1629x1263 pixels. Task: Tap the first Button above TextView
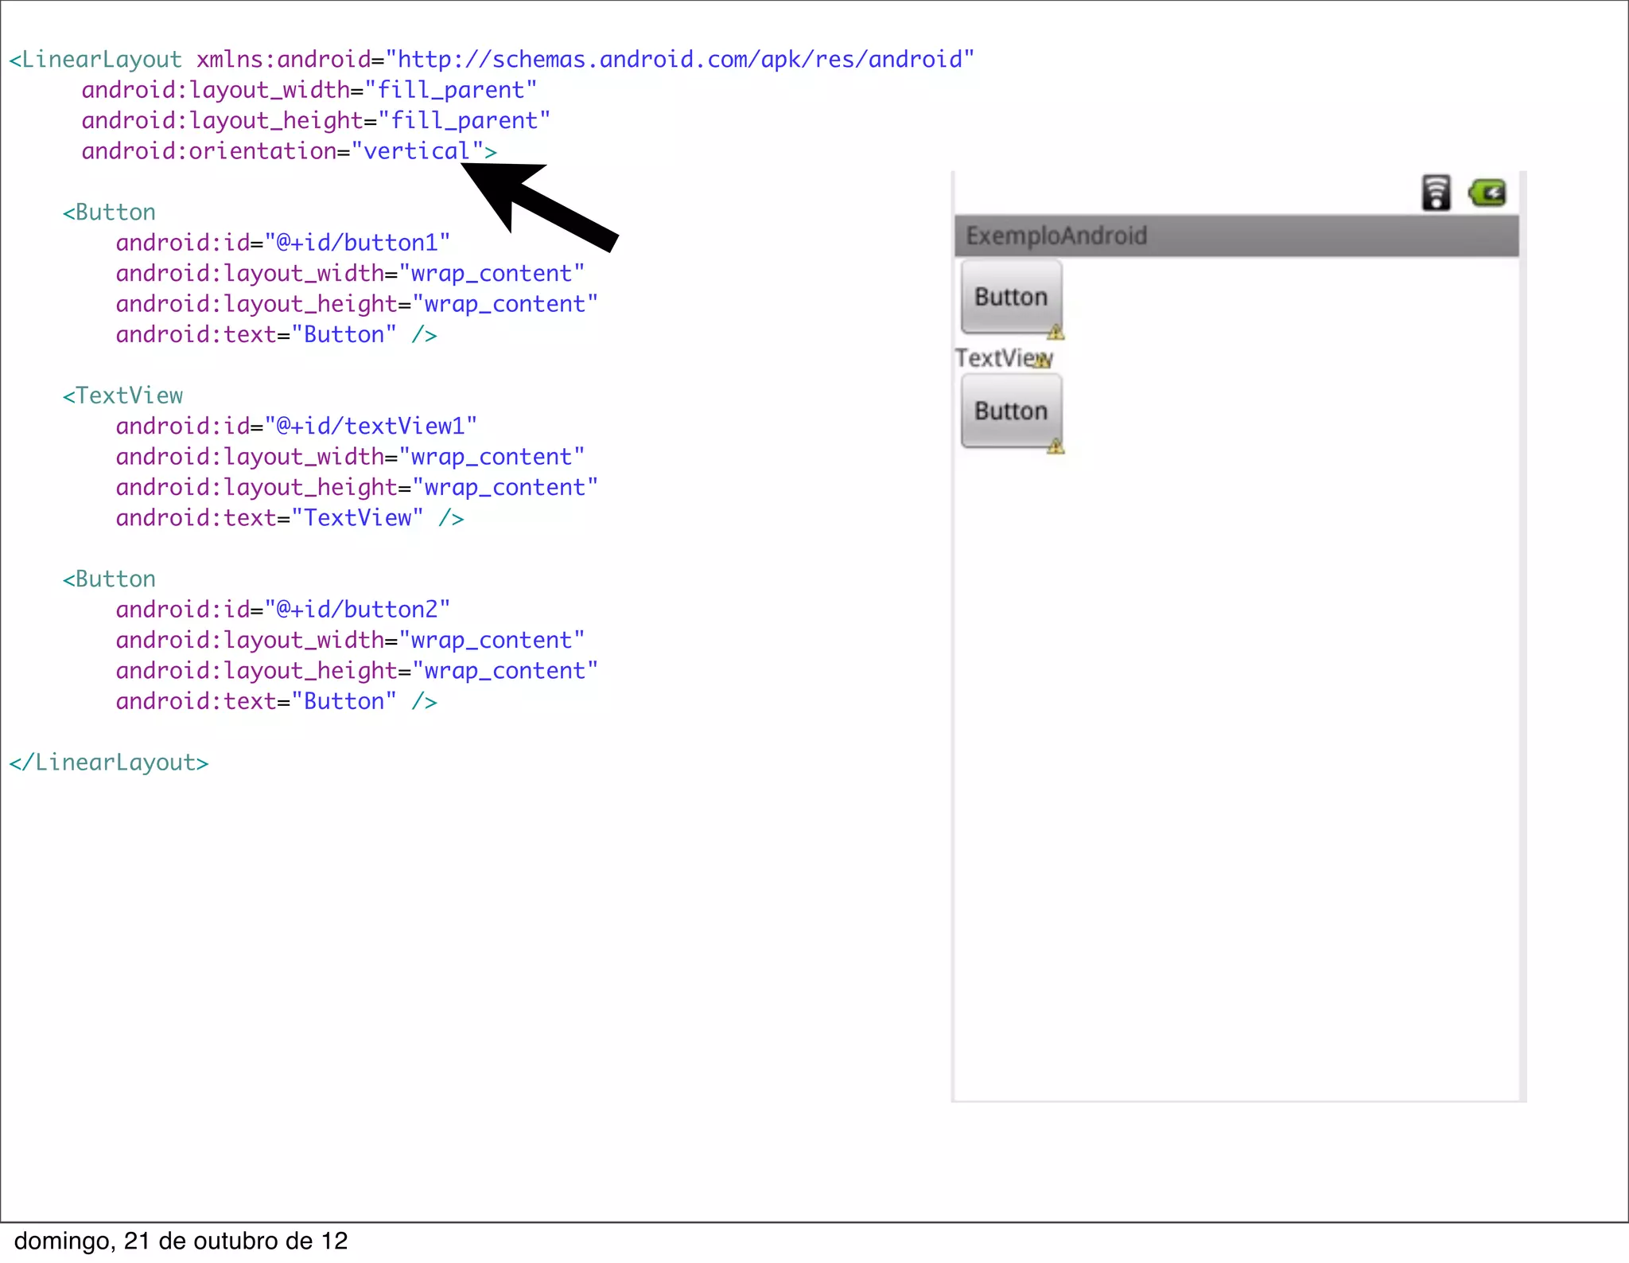pos(1011,297)
